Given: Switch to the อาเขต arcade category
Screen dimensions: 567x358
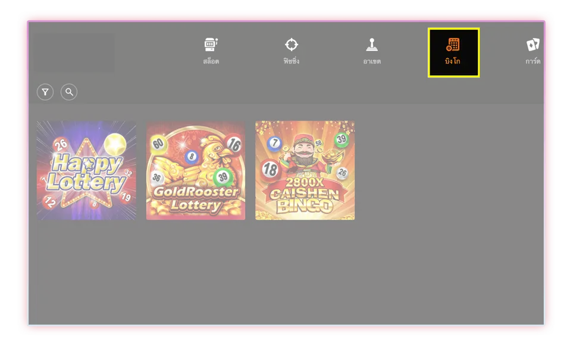Looking at the screenshot, I should 372,52.
